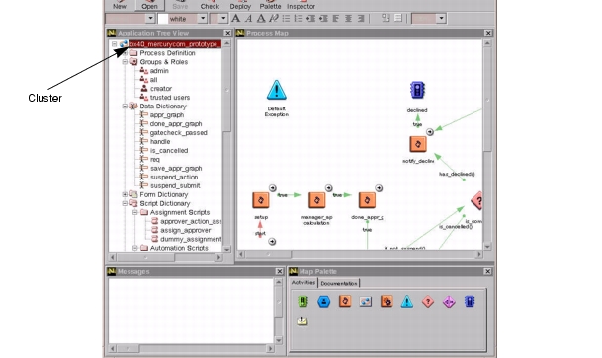602x358 pixels.
Task: Select exception triangle in Map Palette
Action: [407, 302]
